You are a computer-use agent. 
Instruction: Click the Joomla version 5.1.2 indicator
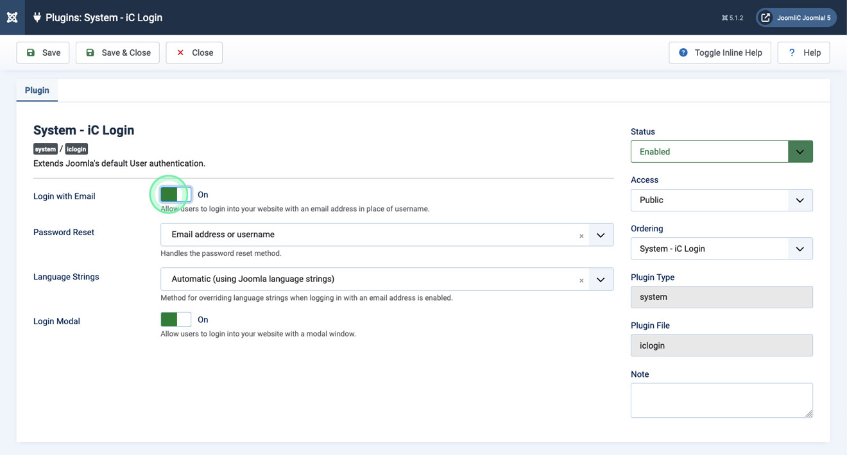pyautogui.click(x=732, y=18)
